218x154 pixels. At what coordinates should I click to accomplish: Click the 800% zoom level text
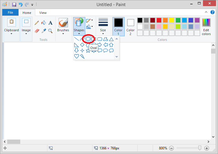pos(163,148)
